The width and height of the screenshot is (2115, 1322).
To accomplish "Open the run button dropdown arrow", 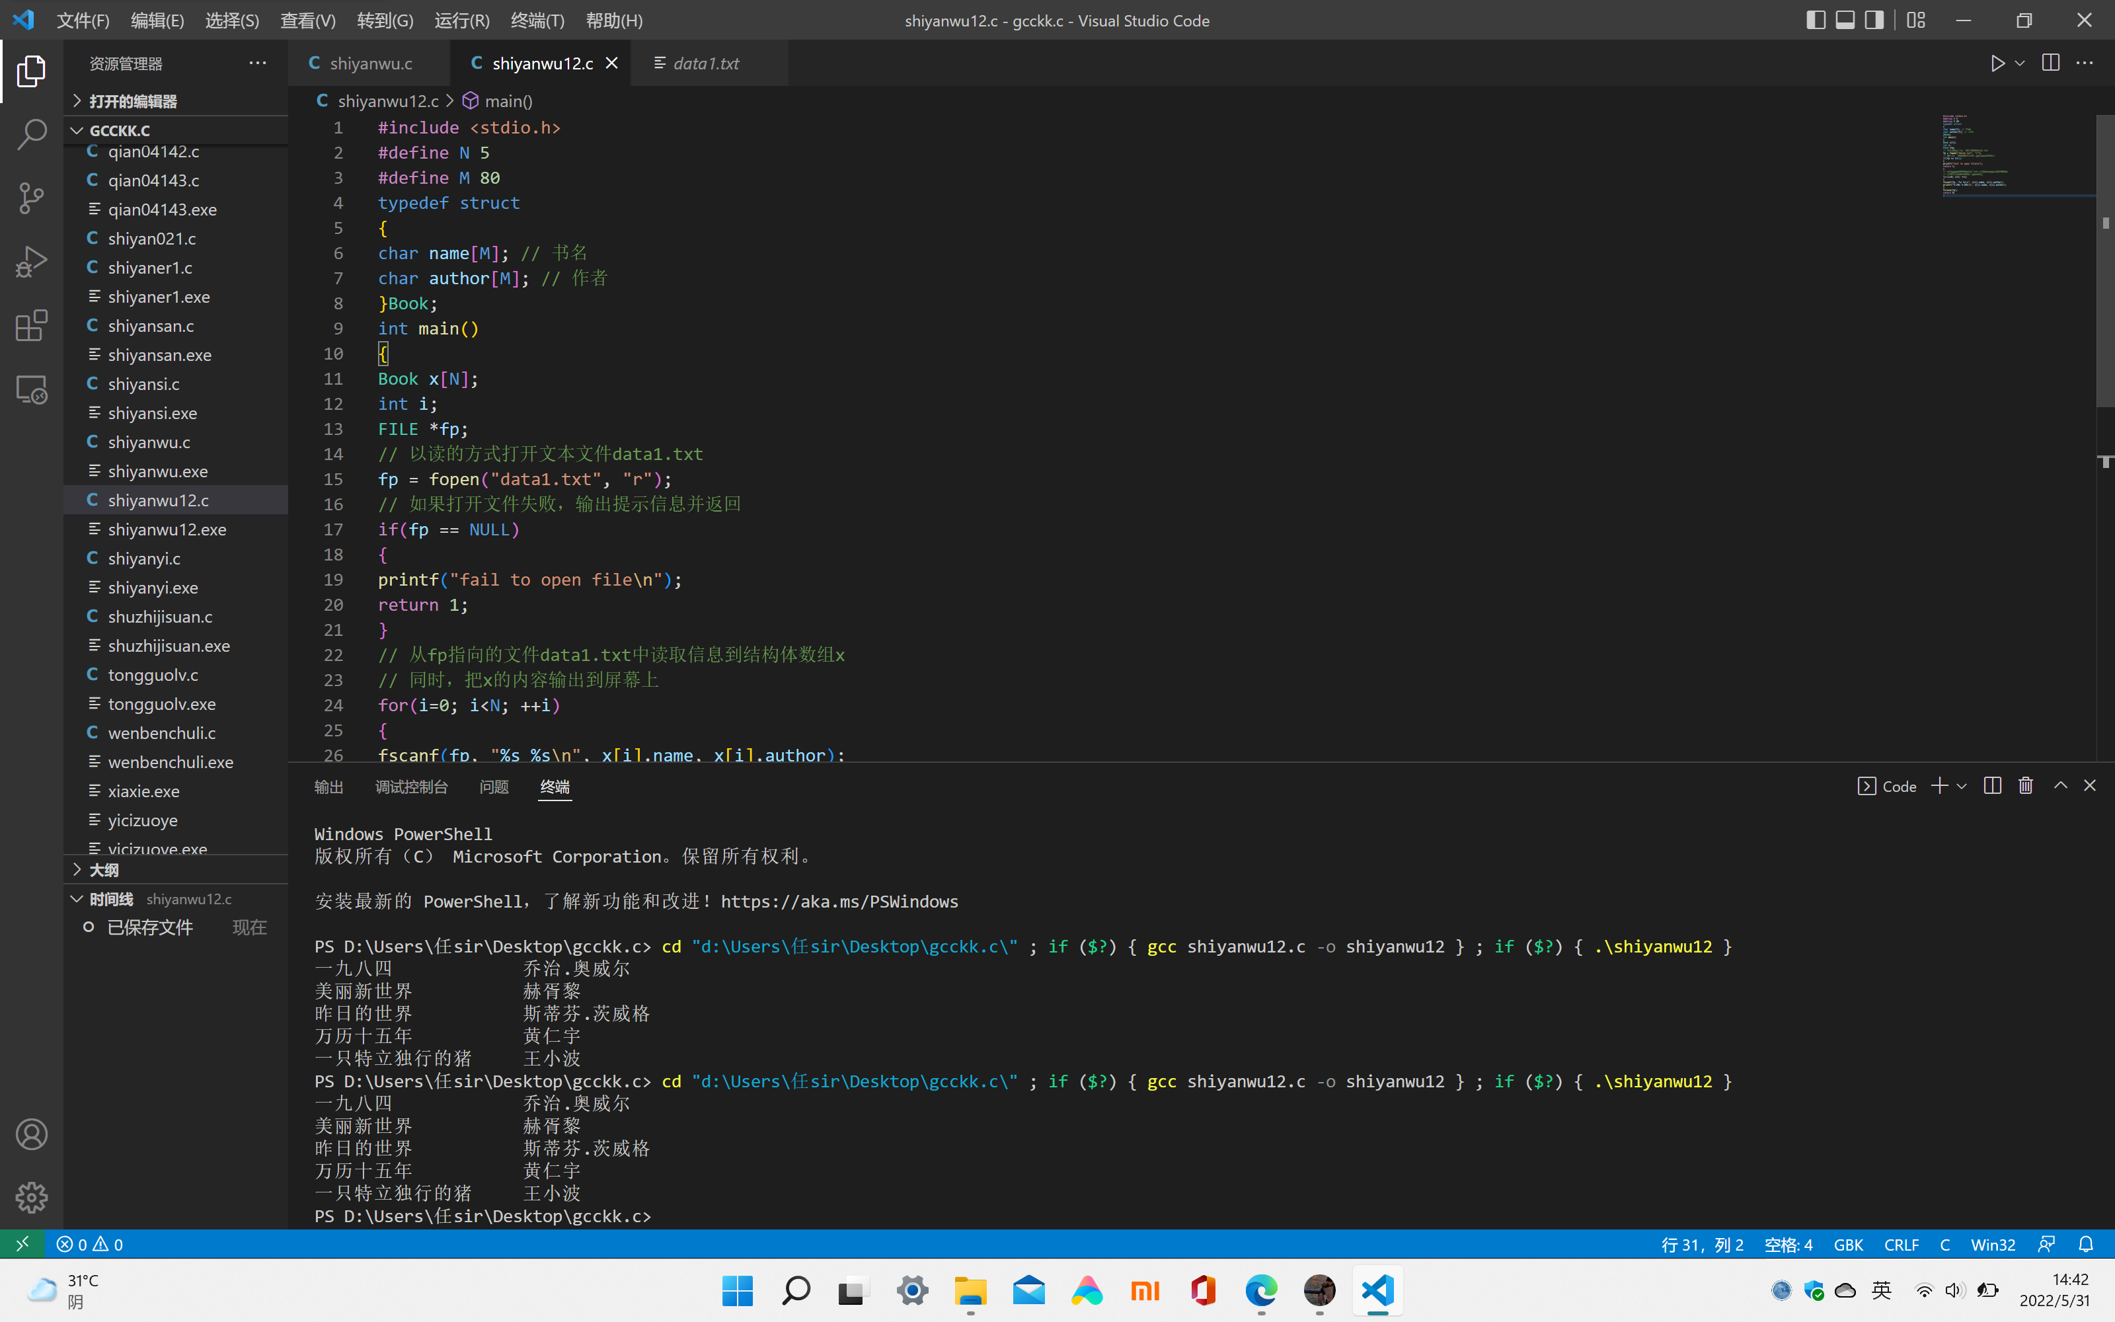I will point(2020,63).
